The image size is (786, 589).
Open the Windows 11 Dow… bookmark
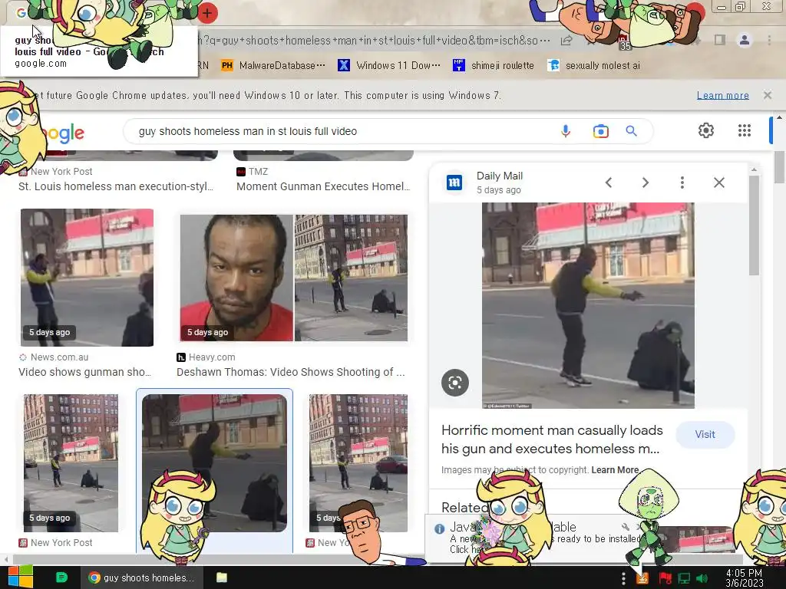coord(389,66)
